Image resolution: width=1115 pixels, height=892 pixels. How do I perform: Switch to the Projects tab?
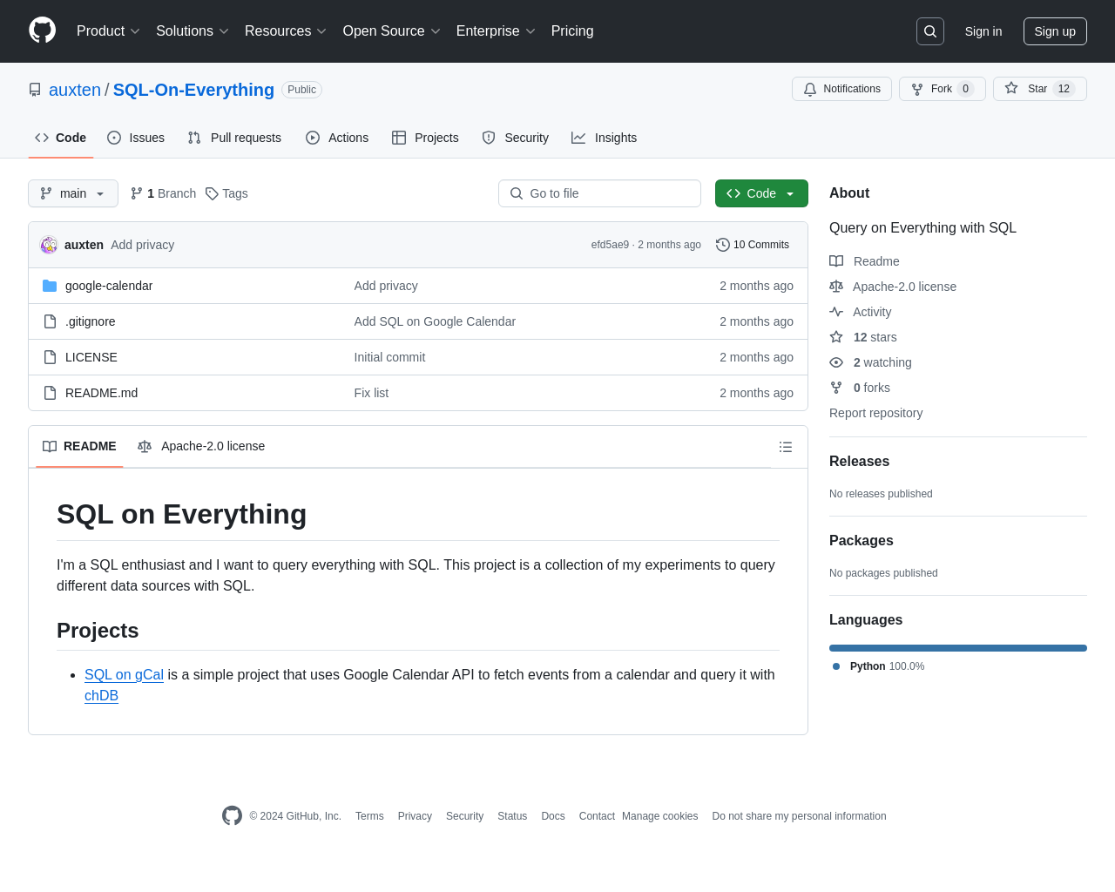(x=425, y=138)
